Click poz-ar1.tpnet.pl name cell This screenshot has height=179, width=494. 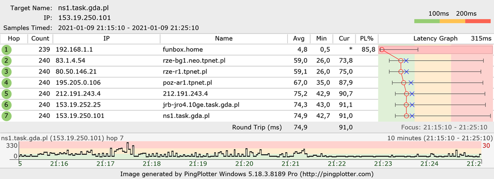pos(187,83)
